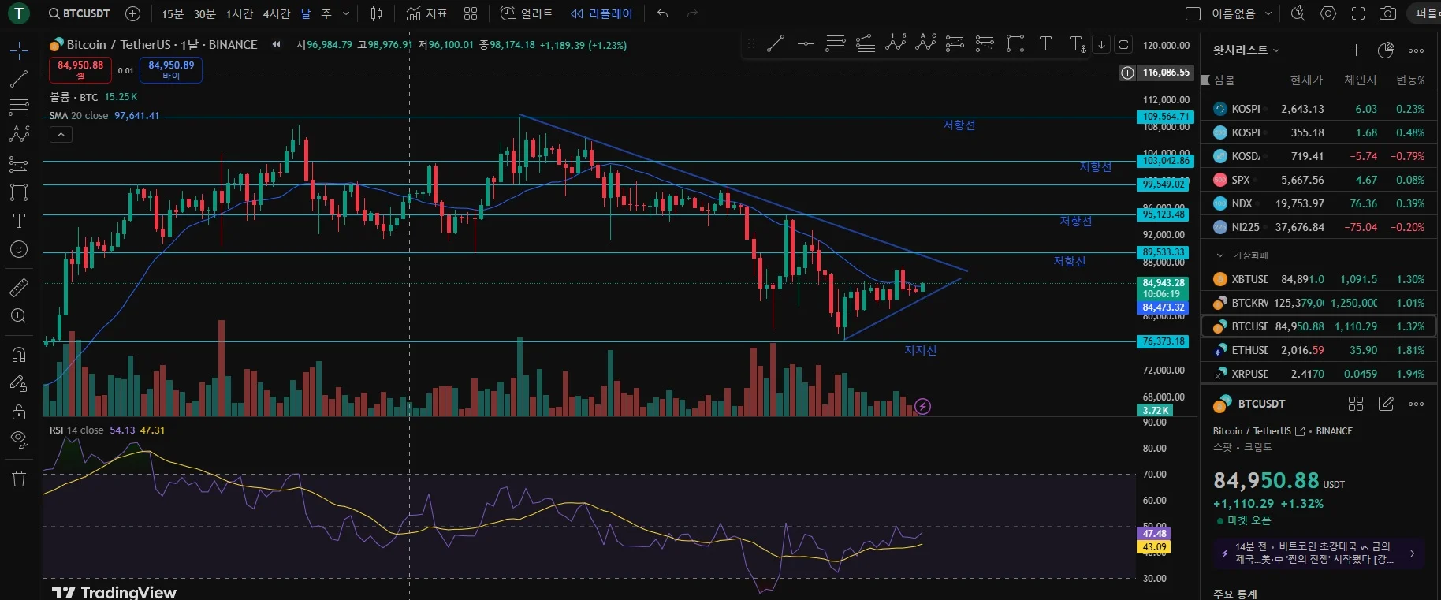Click the plus button on price scale

[1128, 73]
